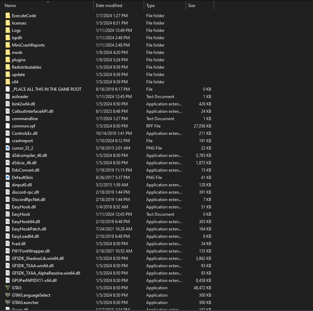This screenshot has width=313, height=311.
Task: Click the lspdfr folder icon
Action: (x=7, y=38)
